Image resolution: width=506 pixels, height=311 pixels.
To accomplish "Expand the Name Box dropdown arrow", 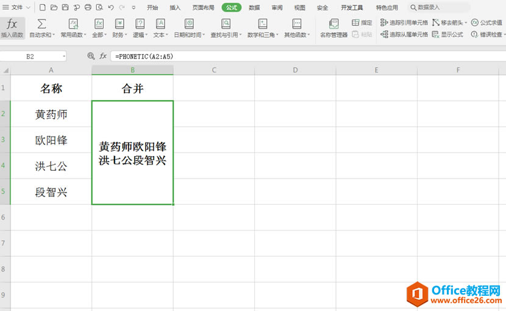I will tap(64, 57).
